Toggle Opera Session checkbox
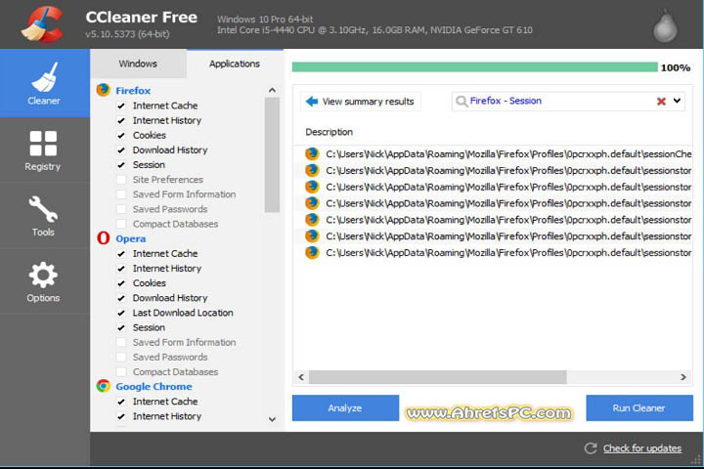The image size is (704, 469). pos(121,328)
